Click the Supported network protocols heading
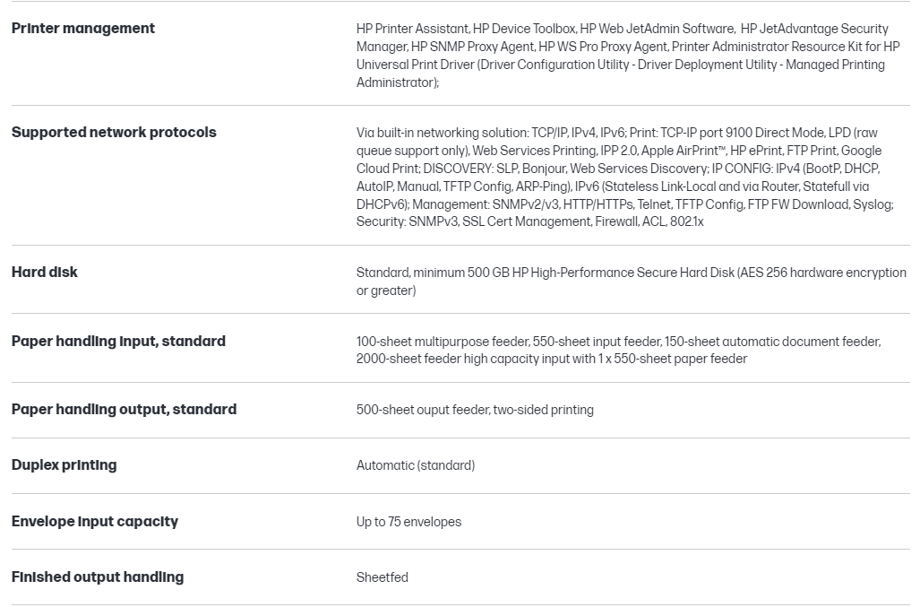 click(114, 133)
